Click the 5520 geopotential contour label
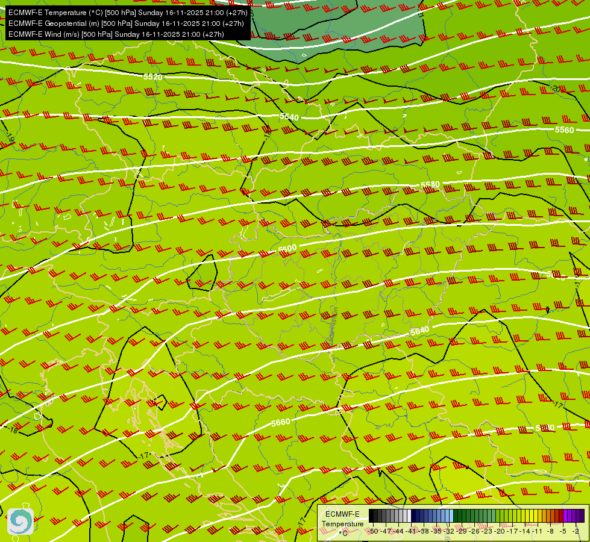590x542 pixels. click(152, 76)
